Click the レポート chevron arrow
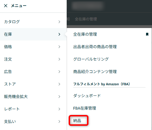The height and width of the screenshot is (130, 152). 59,109
